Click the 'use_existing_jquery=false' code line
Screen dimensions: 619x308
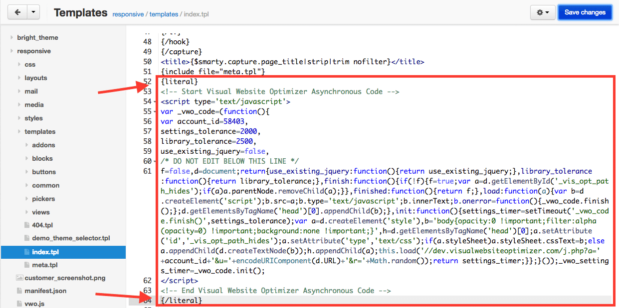[x=215, y=151]
